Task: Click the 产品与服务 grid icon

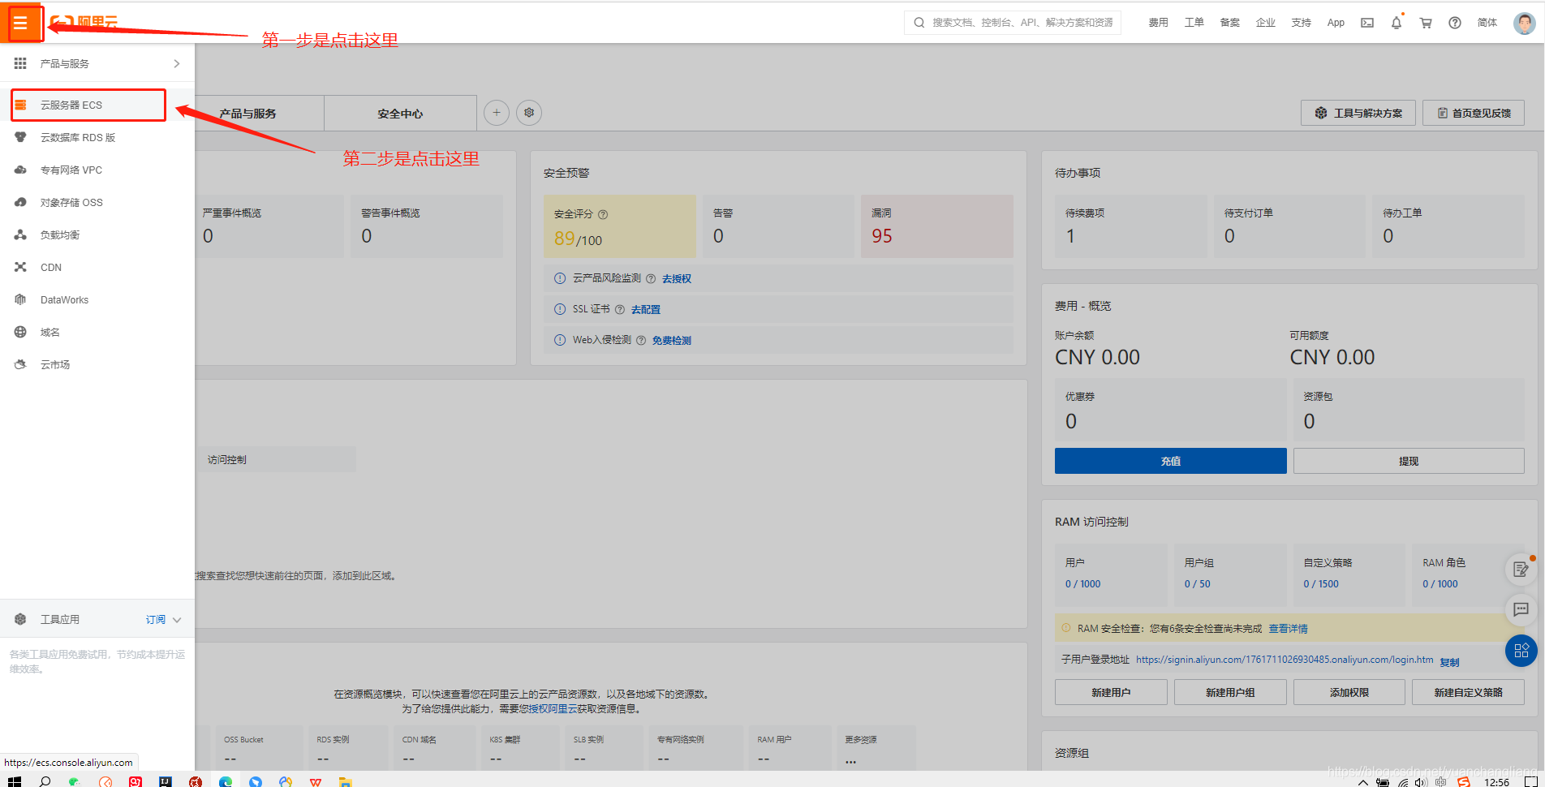Action: (20, 63)
